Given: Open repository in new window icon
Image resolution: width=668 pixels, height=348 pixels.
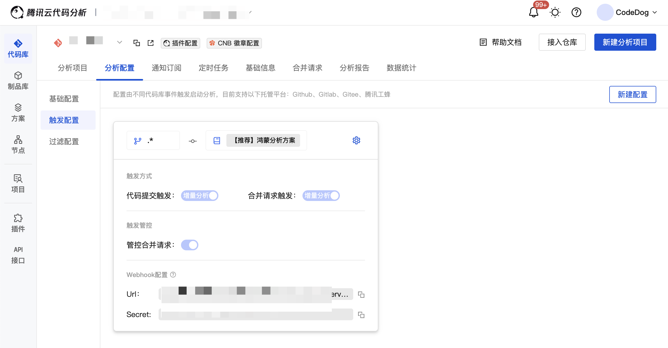Looking at the screenshot, I should [151, 43].
